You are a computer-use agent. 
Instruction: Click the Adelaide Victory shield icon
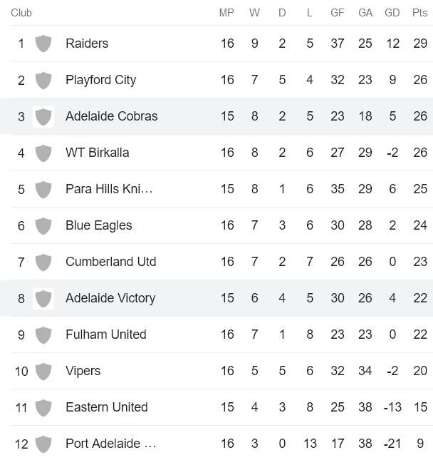43,298
